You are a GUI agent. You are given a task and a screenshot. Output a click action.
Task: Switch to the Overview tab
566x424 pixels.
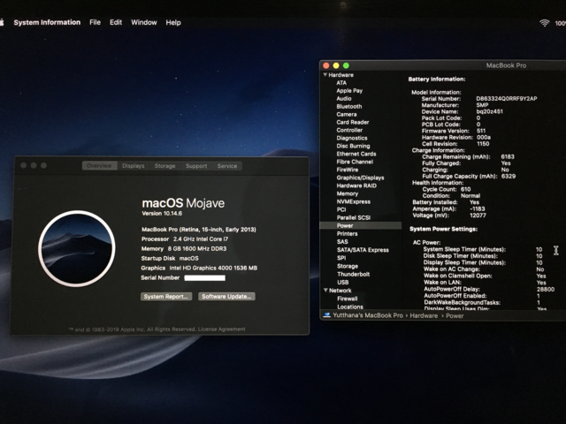tap(99, 166)
